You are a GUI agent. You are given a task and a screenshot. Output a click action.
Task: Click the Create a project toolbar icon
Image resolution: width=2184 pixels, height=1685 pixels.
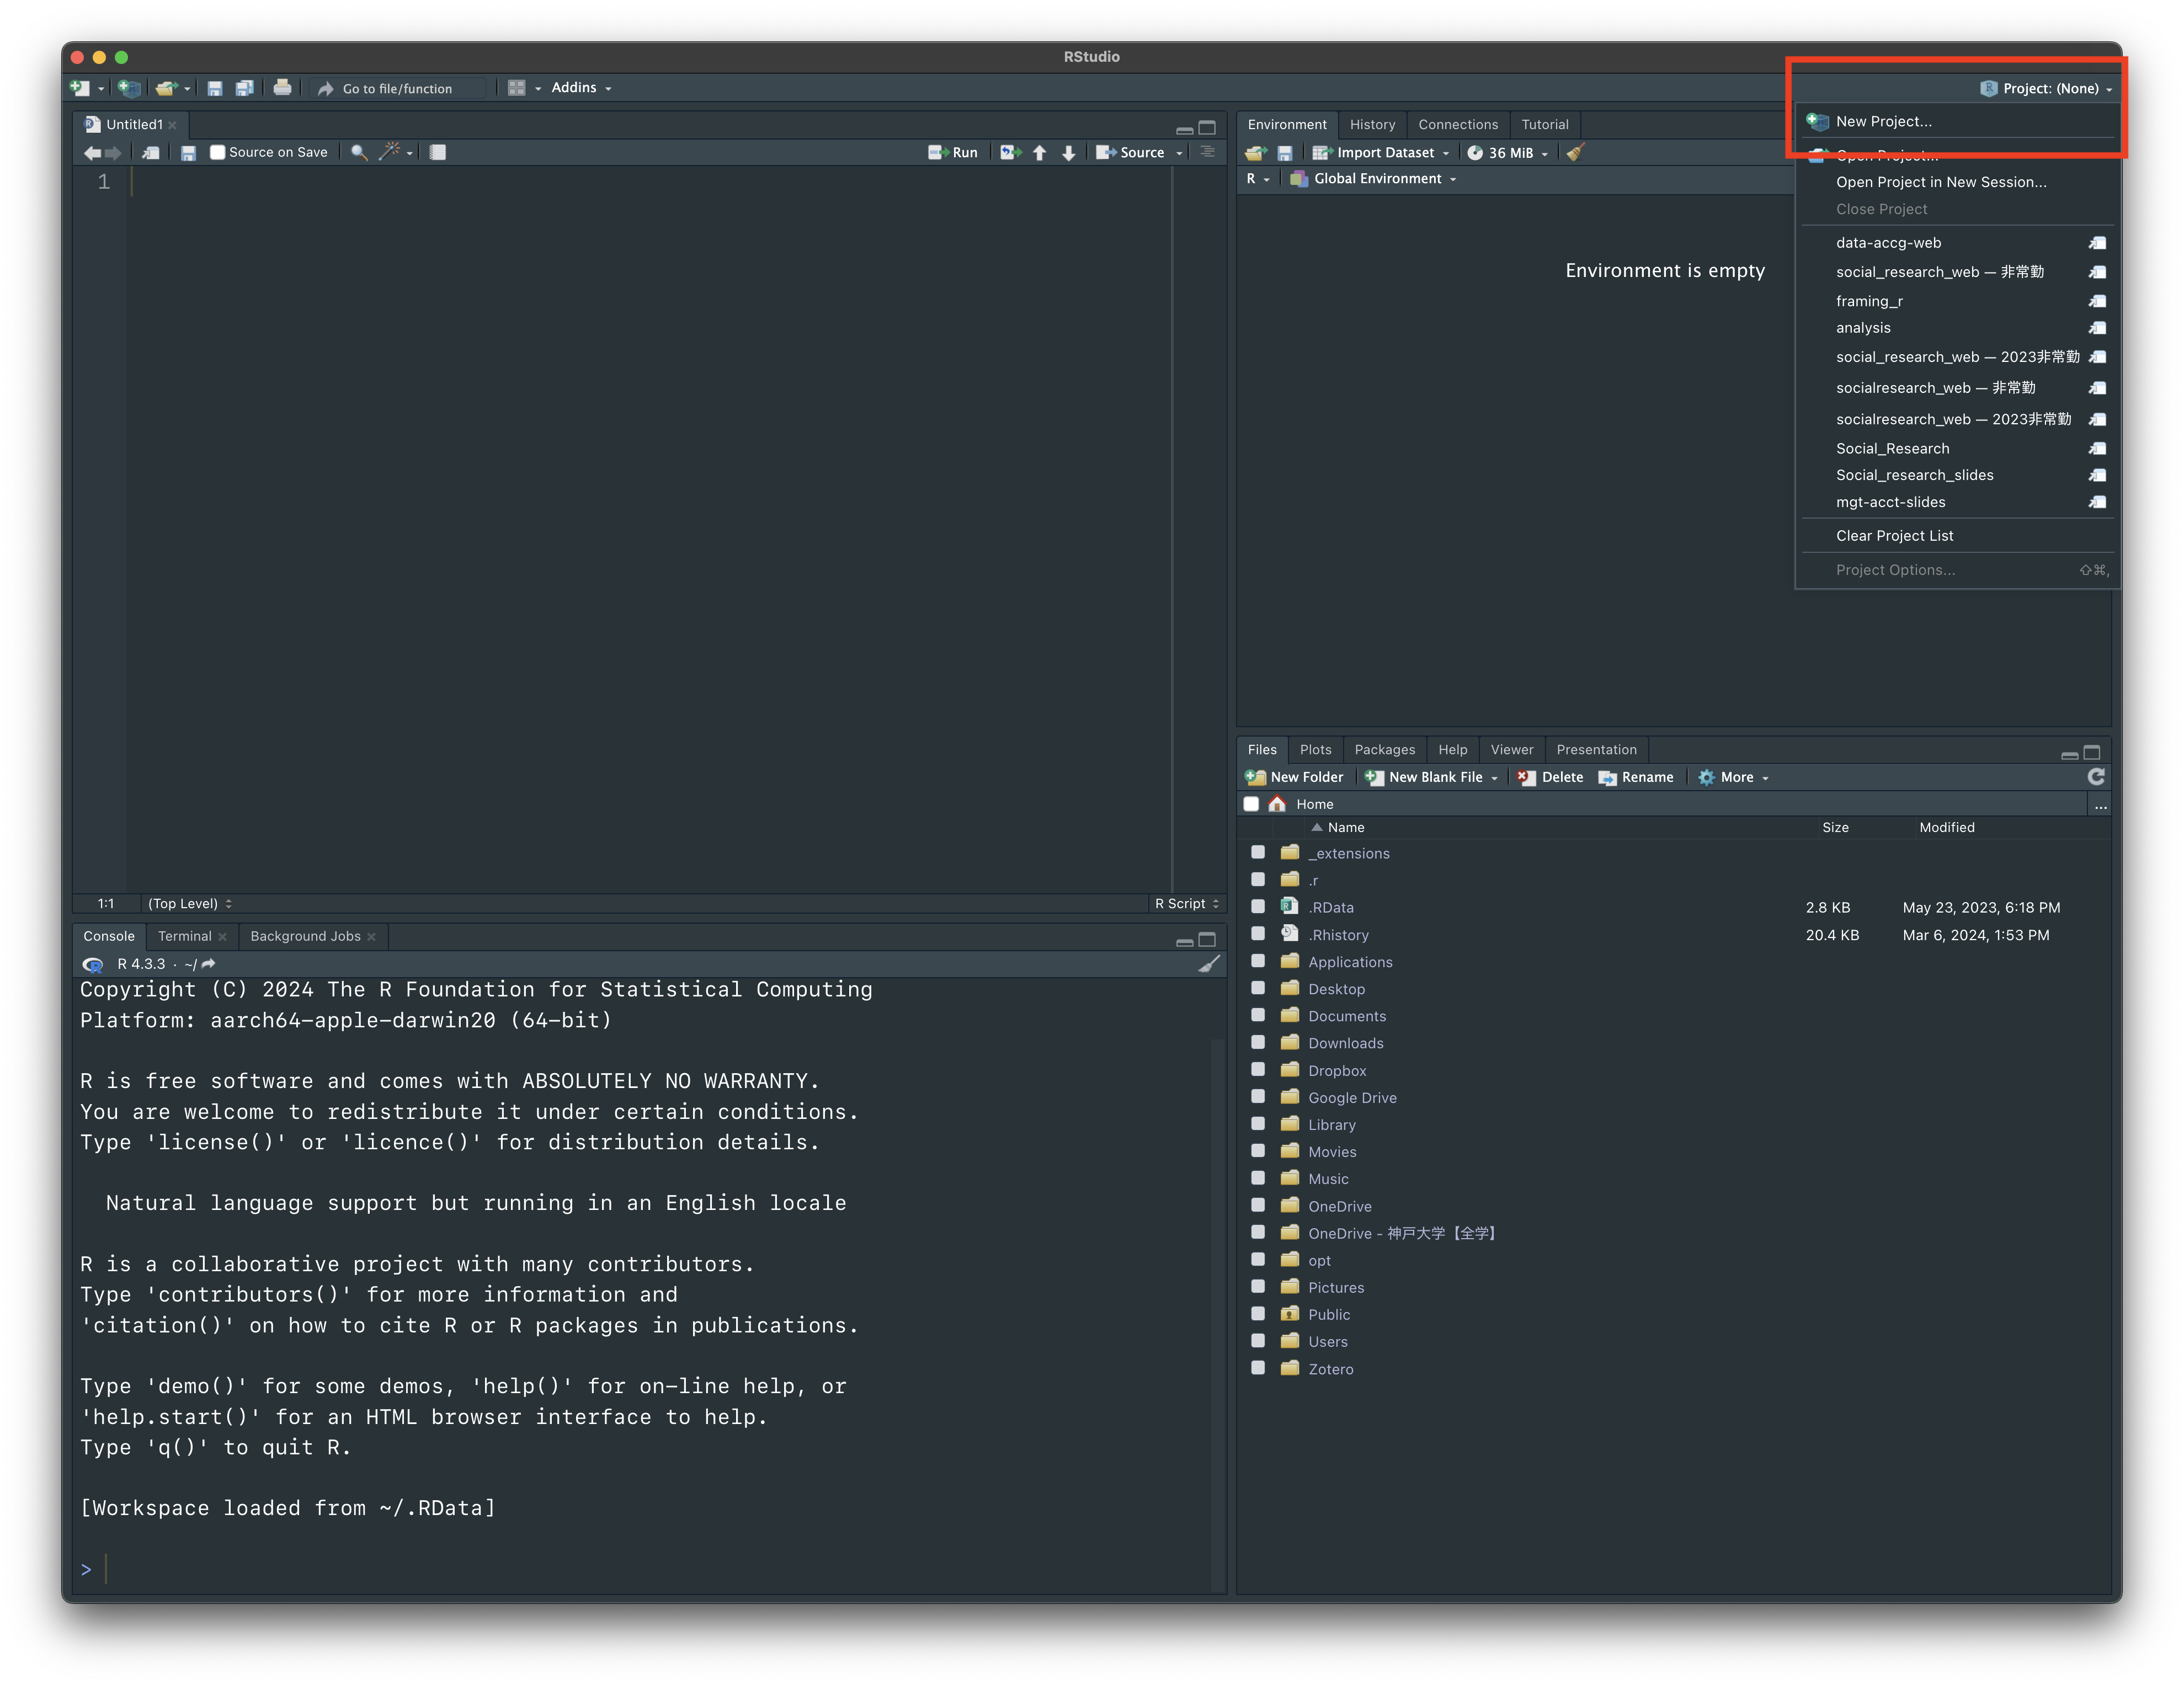coord(129,88)
